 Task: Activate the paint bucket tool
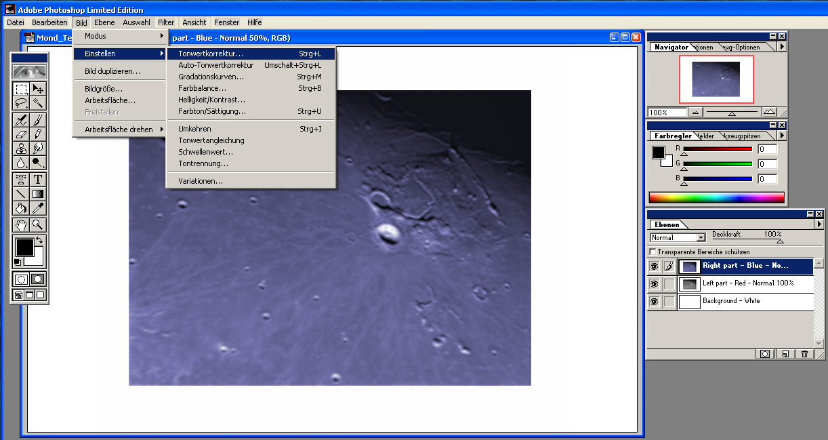pos(22,208)
